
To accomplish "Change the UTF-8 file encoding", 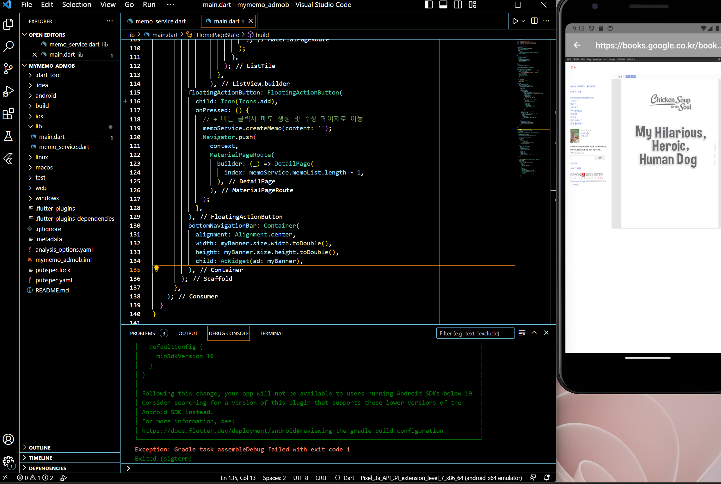I will click(x=300, y=478).
